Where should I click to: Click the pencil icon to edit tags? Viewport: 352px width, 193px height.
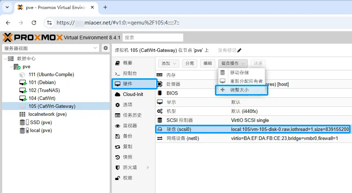pyautogui.click(x=239, y=50)
